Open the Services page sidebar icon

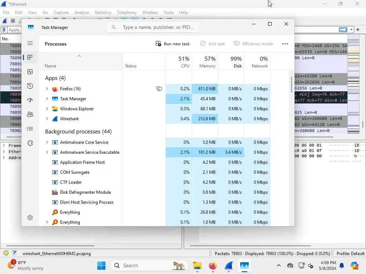tap(30, 143)
